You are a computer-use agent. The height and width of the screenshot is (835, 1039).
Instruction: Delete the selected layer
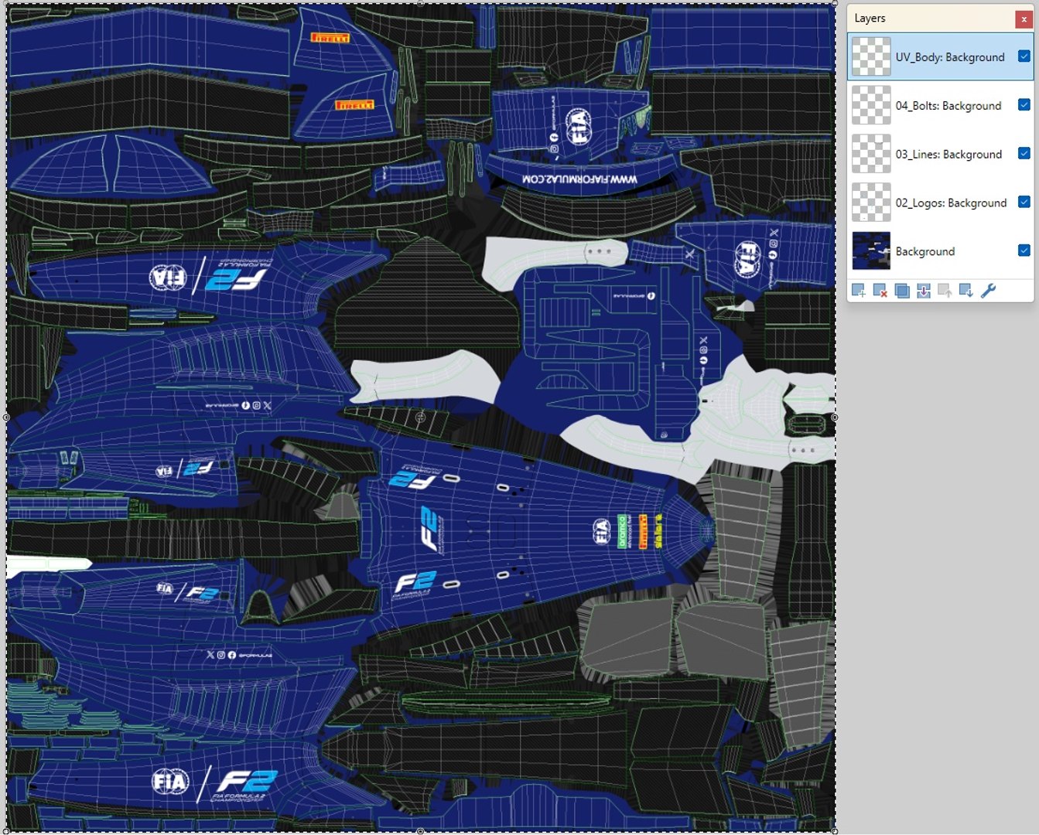[x=880, y=291]
